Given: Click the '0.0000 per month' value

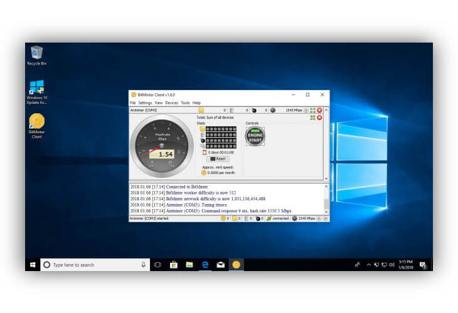Looking at the screenshot, I should point(221,173).
